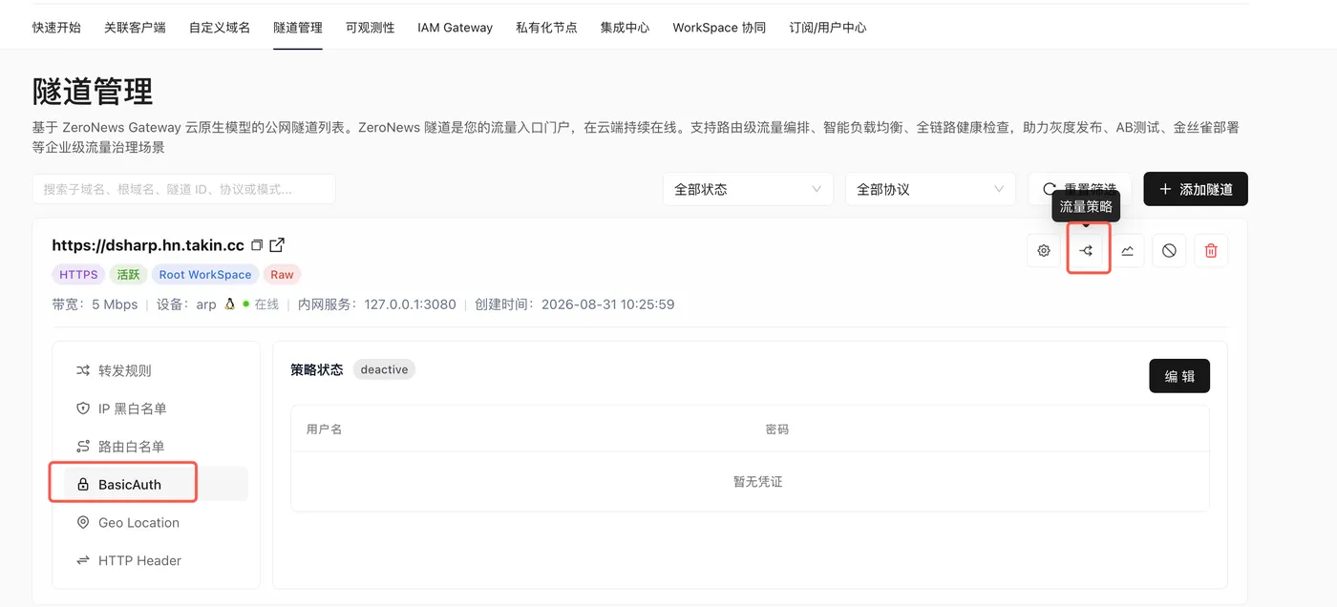This screenshot has height=607, width=1337.
Task: Click the lock icon beside BasicAuth
Action: 83,485
